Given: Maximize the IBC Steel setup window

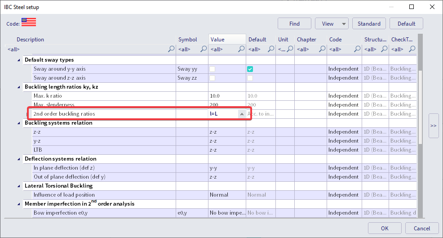Looking at the screenshot, I should pos(412,7).
